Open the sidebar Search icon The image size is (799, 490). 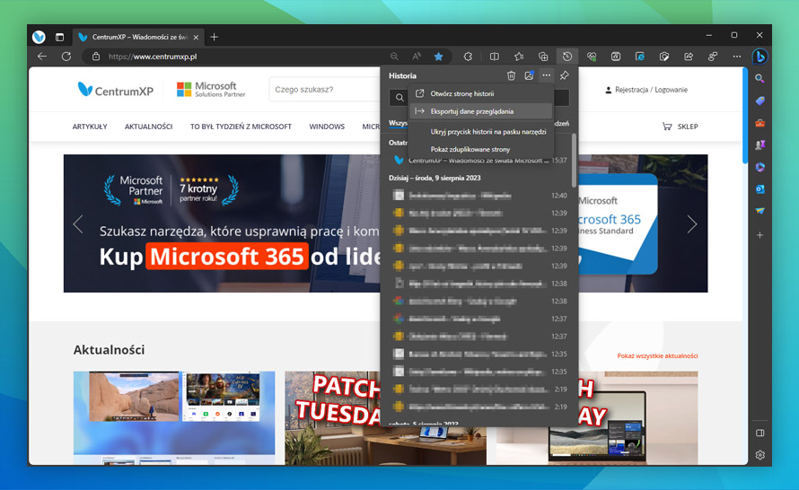(759, 78)
